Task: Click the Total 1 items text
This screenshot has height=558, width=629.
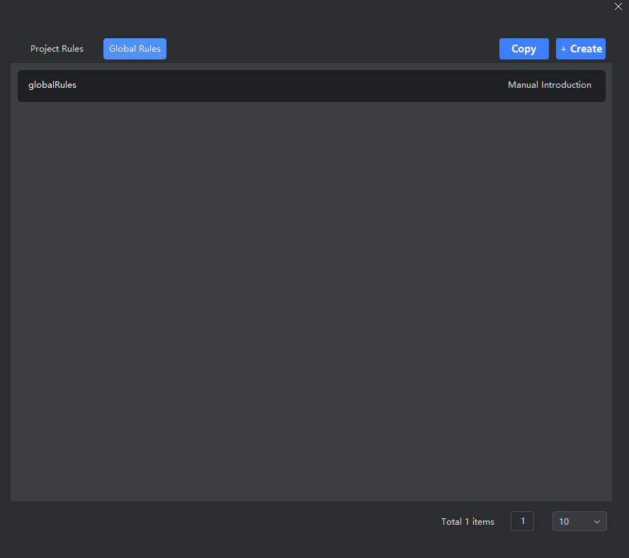Action: pos(467,522)
